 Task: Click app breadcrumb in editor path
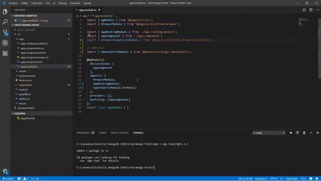[85, 16]
